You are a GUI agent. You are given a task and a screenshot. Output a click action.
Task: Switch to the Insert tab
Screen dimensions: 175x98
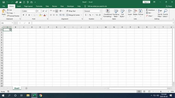tap(19, 6)
